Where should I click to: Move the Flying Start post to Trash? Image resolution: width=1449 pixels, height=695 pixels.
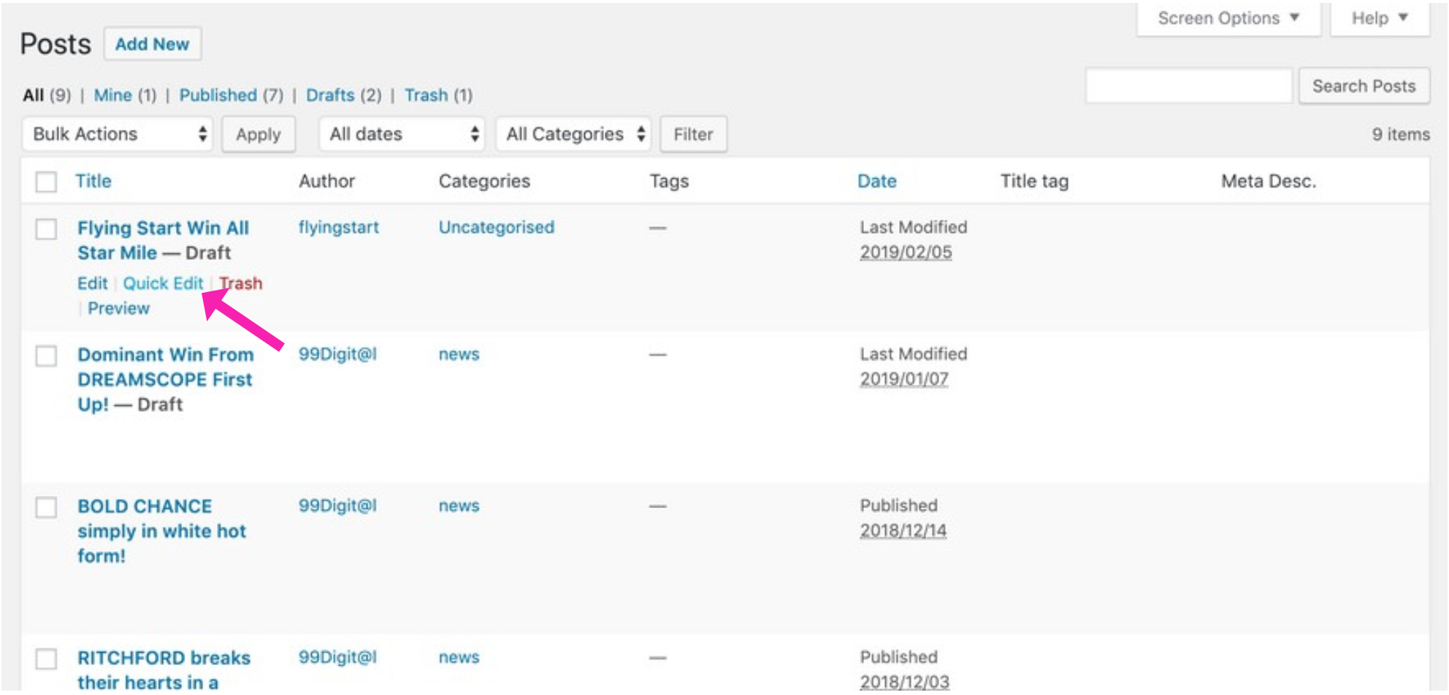pos(242,283)
